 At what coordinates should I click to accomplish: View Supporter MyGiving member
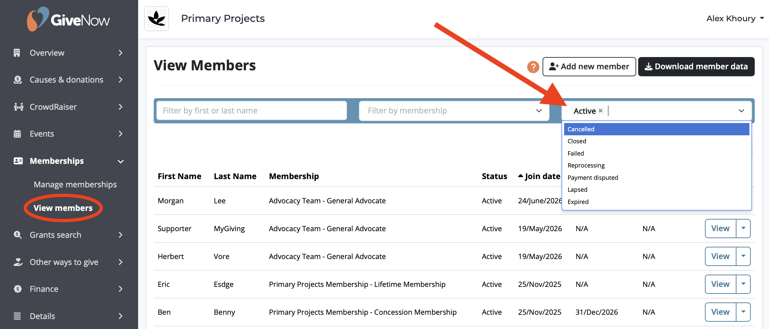click(721, 228)
